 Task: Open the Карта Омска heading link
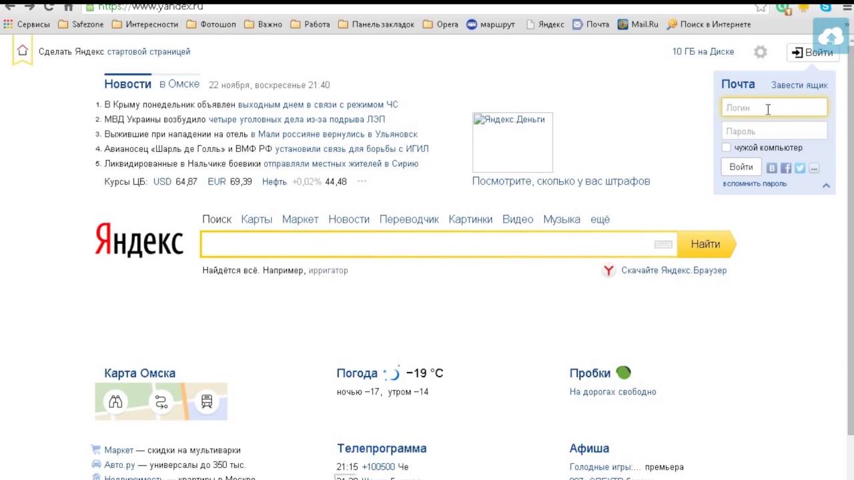(139, 373)
